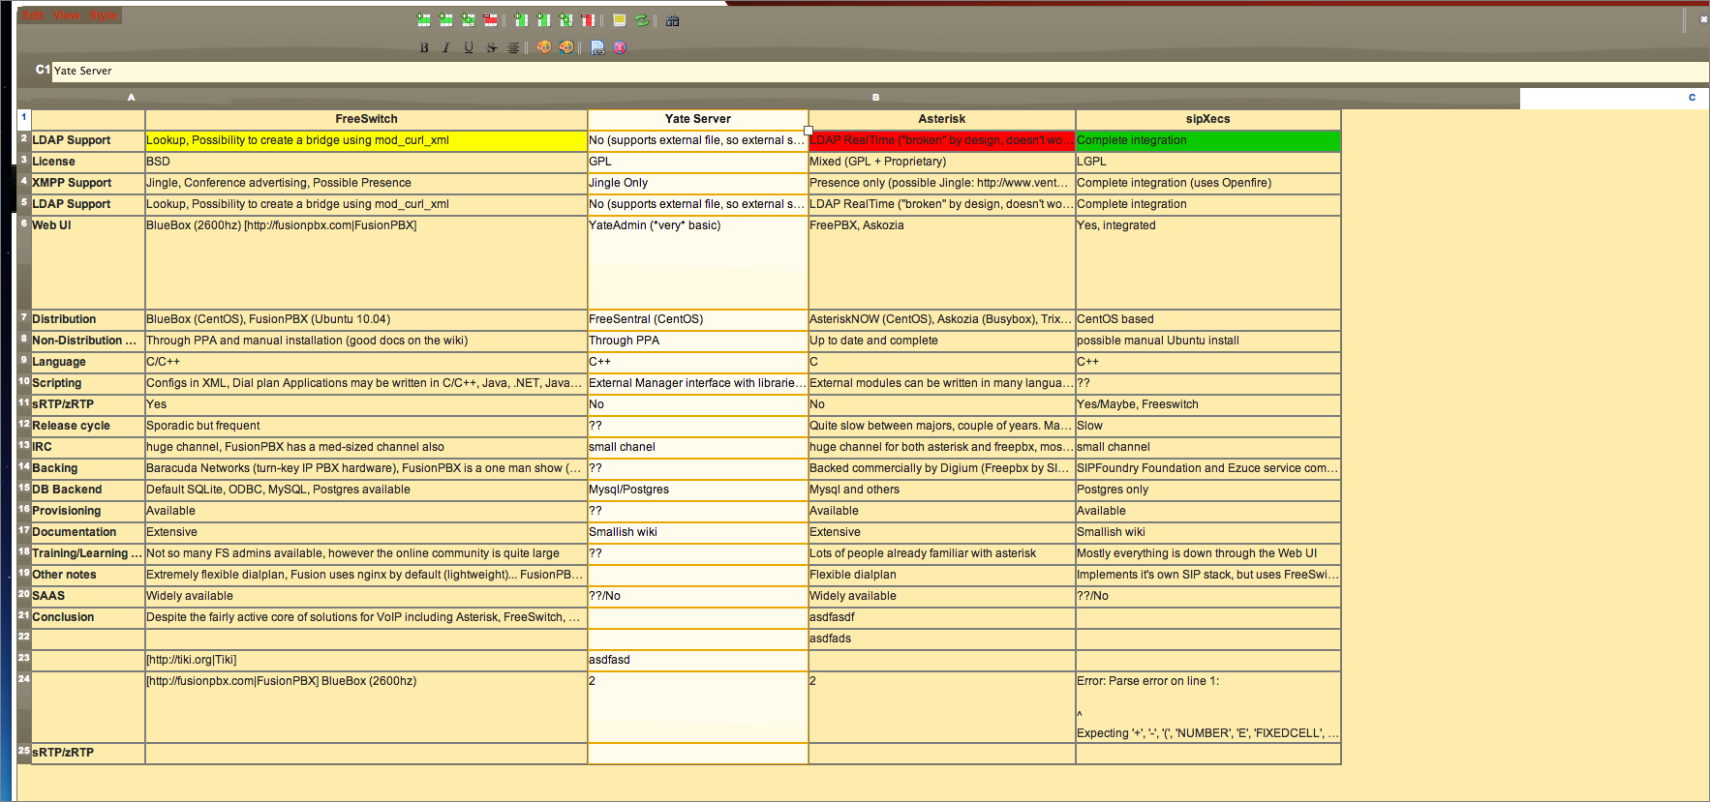The height and width of the screenshot is (802, 1710).
Task: Click the yellow grid cell icon
Action: pos(620,19)
